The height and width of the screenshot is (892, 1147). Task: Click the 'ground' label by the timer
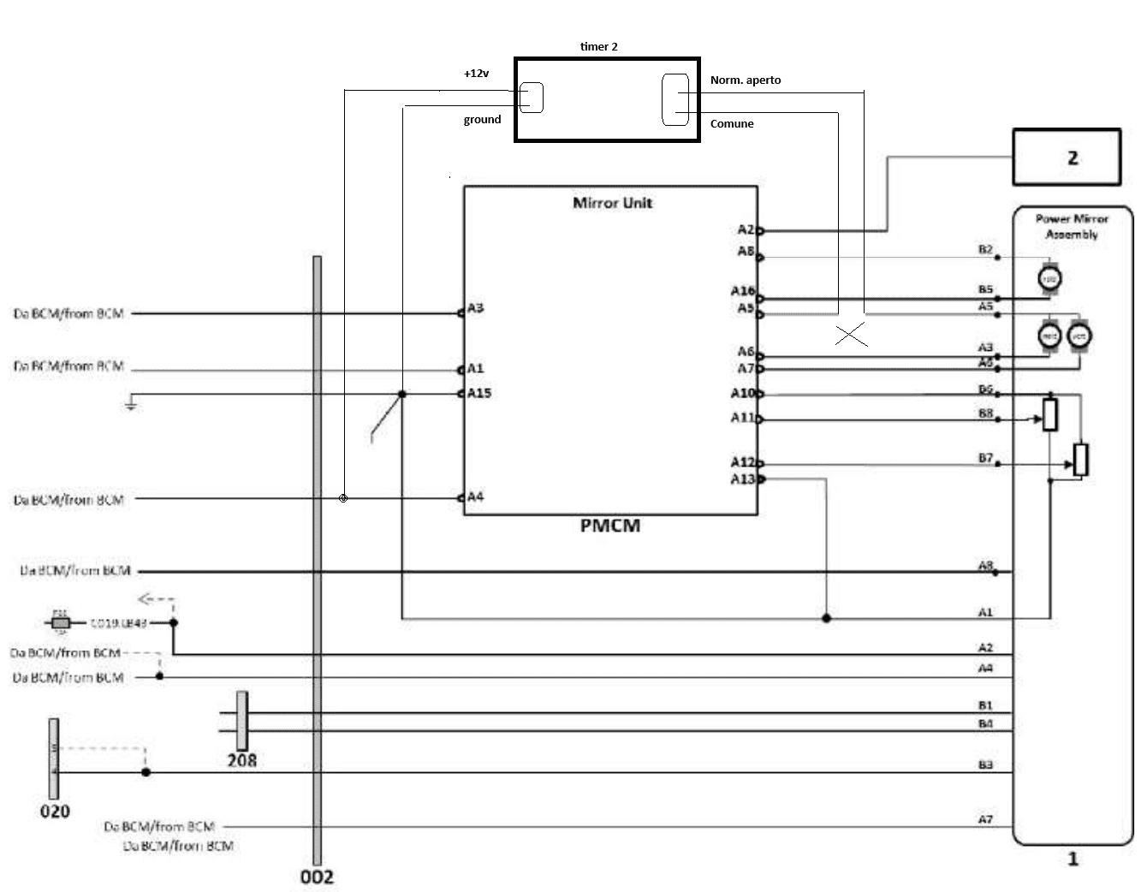click(x=482, y=119)
